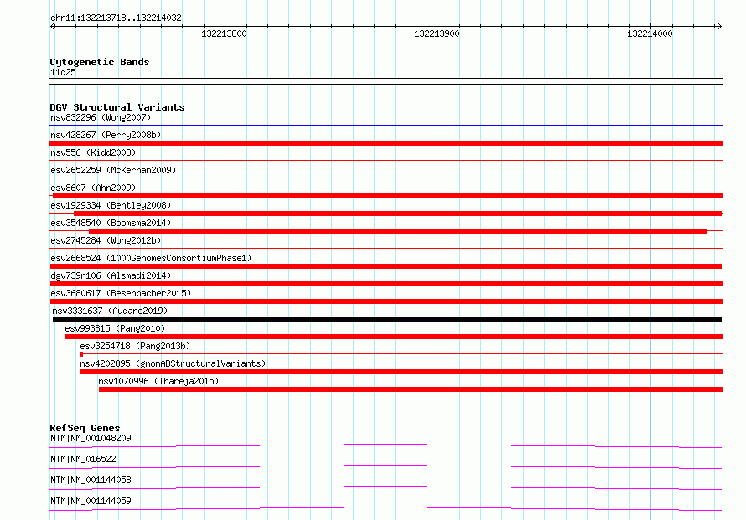
Task: Open nsv3331637 (Audano2019) variant
Action: pos(110,311)
